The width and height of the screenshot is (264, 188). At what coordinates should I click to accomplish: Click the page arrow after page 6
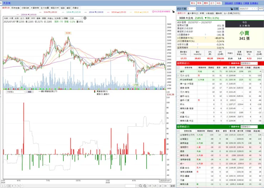(x=22, y=186)
